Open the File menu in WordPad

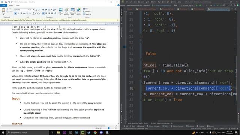3,5
